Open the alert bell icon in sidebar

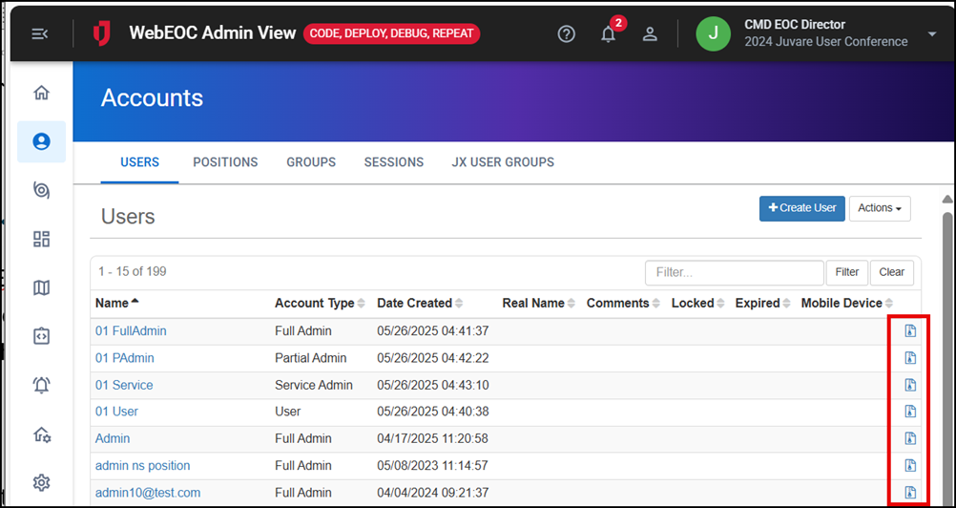(41, 385)
